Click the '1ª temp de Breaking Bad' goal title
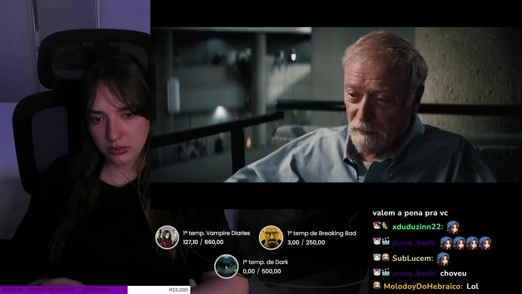Screen dimensions: 522x294 coord(322,233)
